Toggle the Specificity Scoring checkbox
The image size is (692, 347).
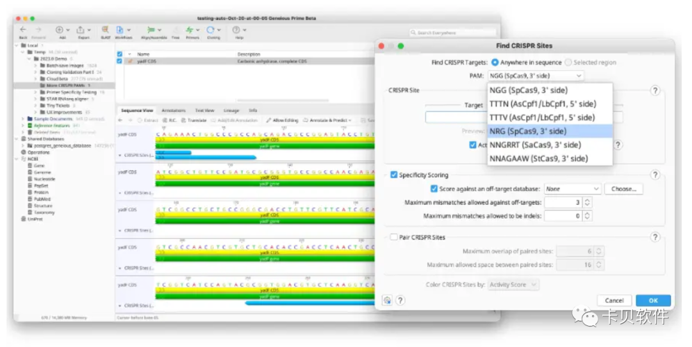click(x=393, y=175)
